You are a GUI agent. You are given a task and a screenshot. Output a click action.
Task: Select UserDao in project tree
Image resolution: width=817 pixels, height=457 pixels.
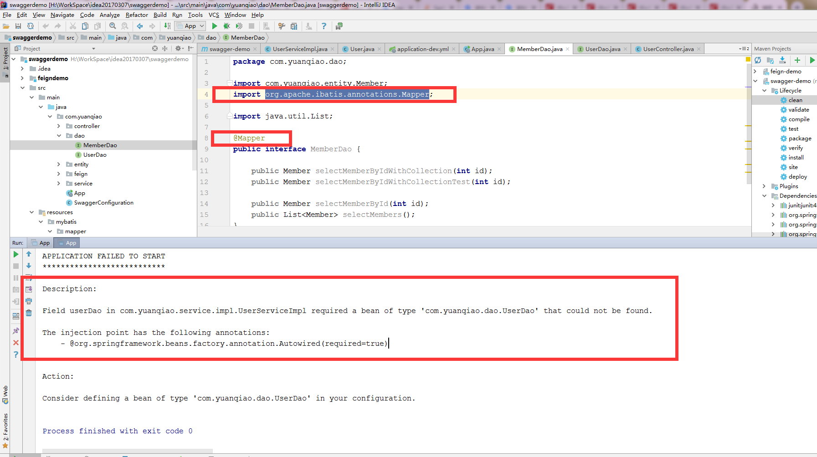[95, 155]
